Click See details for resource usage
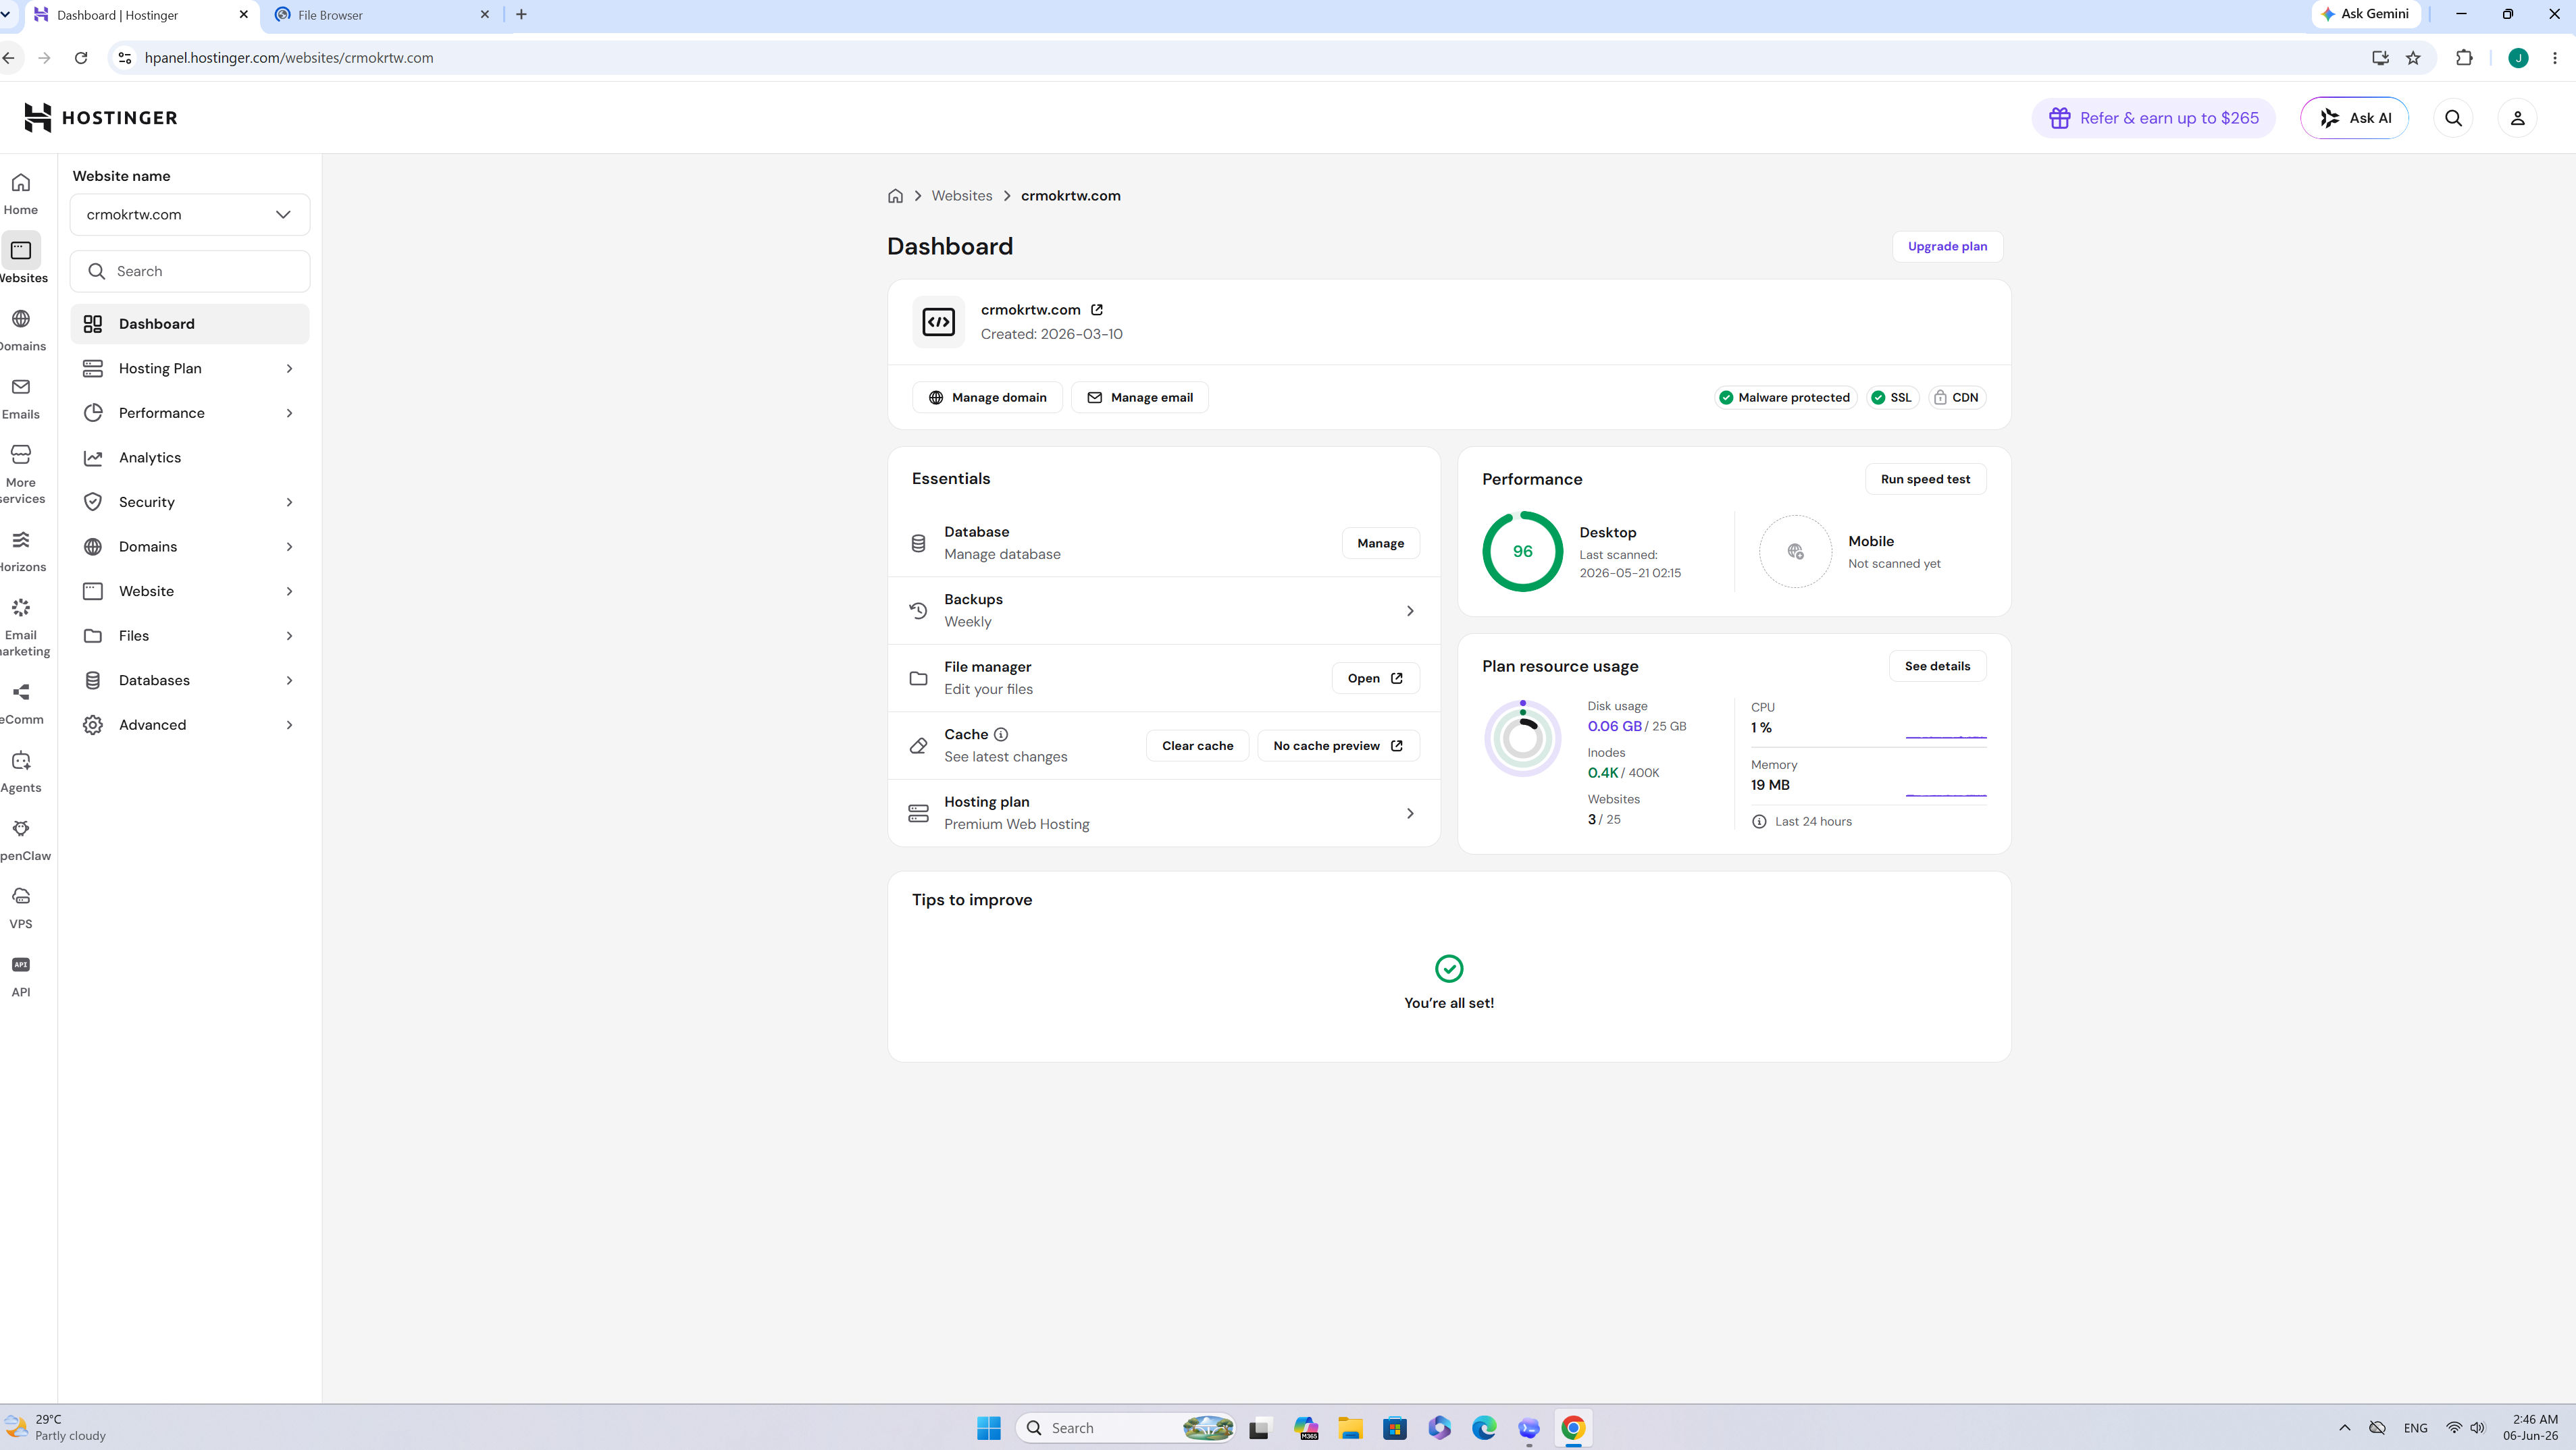The height and width of the screenshot is (1450, 2576). [1937, 666]
